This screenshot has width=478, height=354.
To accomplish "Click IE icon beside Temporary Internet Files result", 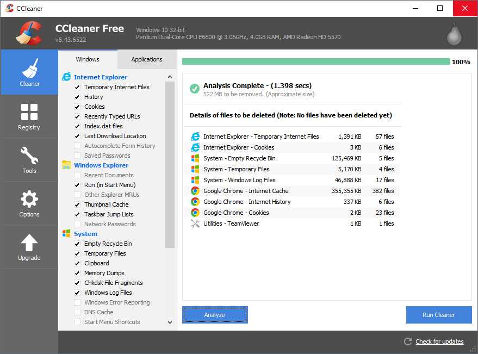I will pos(195,136).
